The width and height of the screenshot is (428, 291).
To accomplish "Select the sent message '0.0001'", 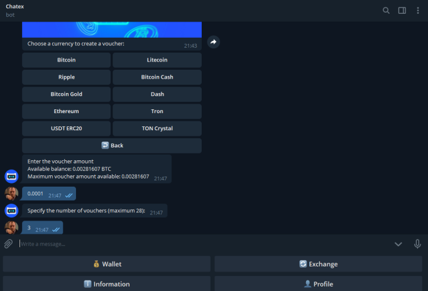I will [49, 194].
